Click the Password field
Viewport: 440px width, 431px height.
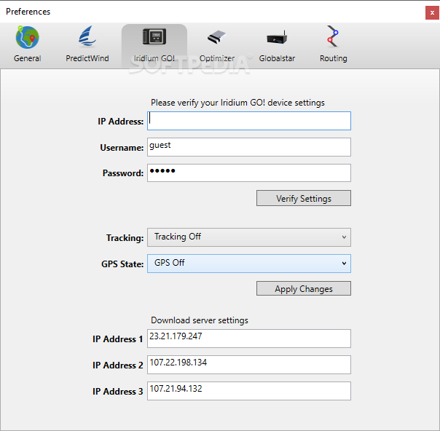pyautogui.click(x=249, y=173)
